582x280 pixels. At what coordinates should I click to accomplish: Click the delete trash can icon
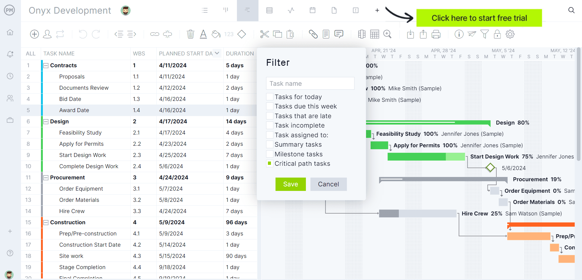pos(190,34)
